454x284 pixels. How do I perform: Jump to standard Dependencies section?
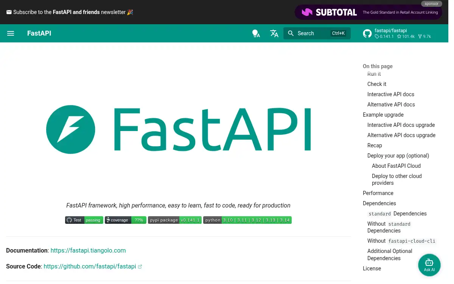[397, 214]
